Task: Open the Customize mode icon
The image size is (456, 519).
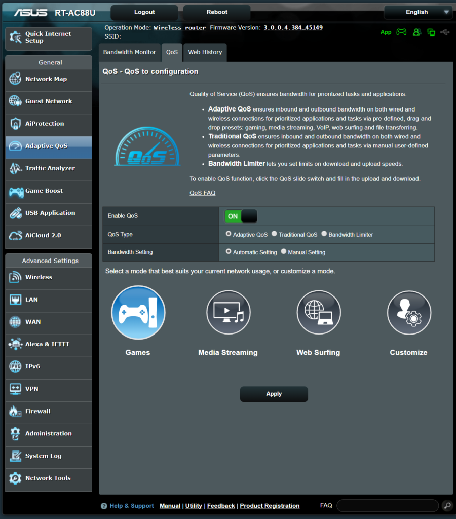Action: [x=408, y=312]
